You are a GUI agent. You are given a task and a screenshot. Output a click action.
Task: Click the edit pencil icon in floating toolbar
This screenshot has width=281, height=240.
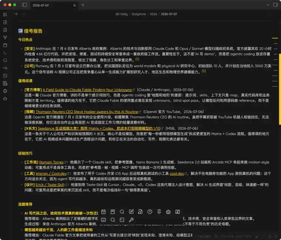coord(131,212)
